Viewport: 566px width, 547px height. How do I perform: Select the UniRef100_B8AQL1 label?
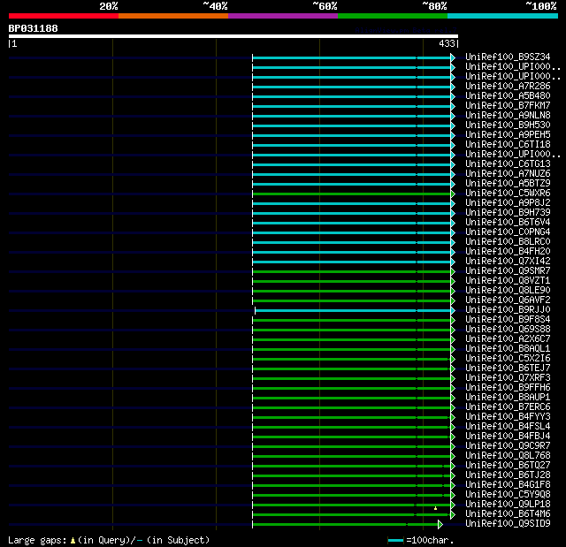click(508, 349)
